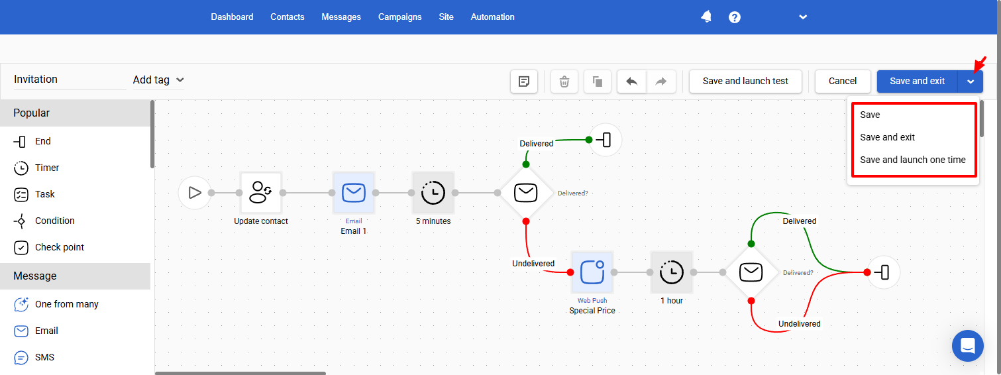This screenshot has height=375, width=1001.
Task: Click the canvas vertical scrollbar
Action: [x=982, y=118]
